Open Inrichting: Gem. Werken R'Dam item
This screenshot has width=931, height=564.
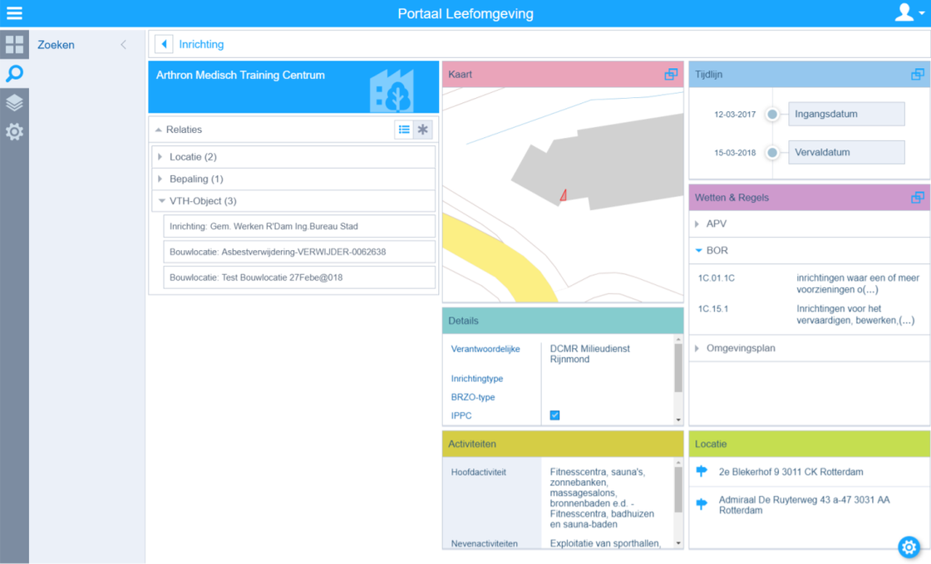point(299,226)
